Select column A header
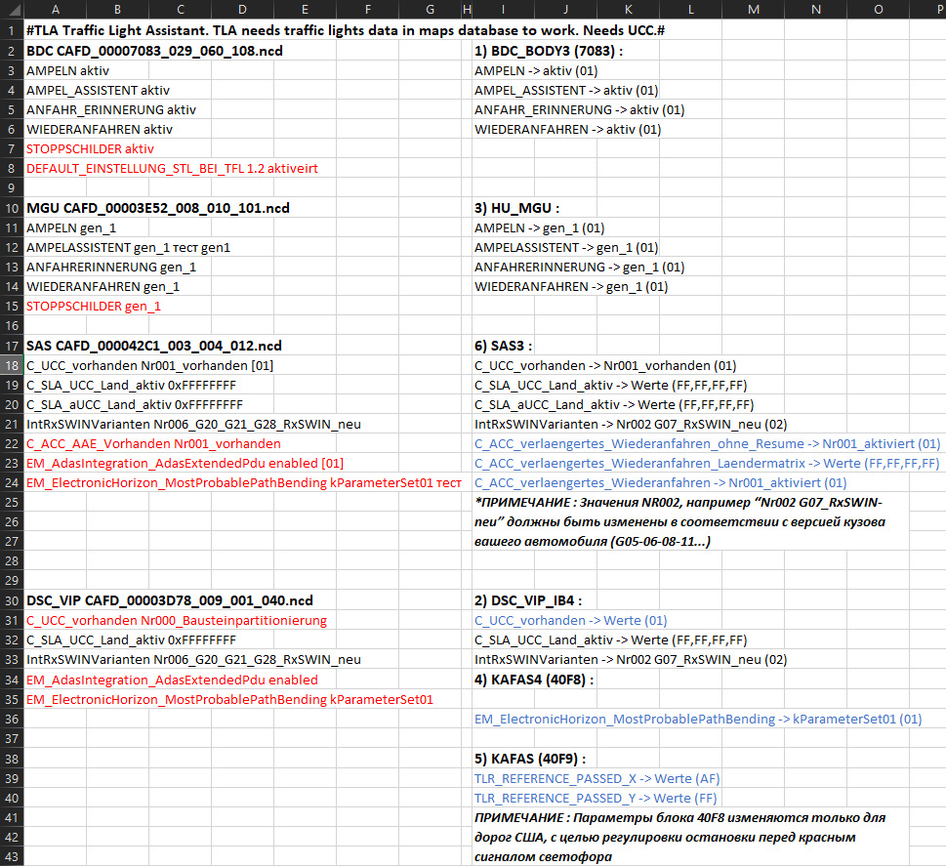 55,9
